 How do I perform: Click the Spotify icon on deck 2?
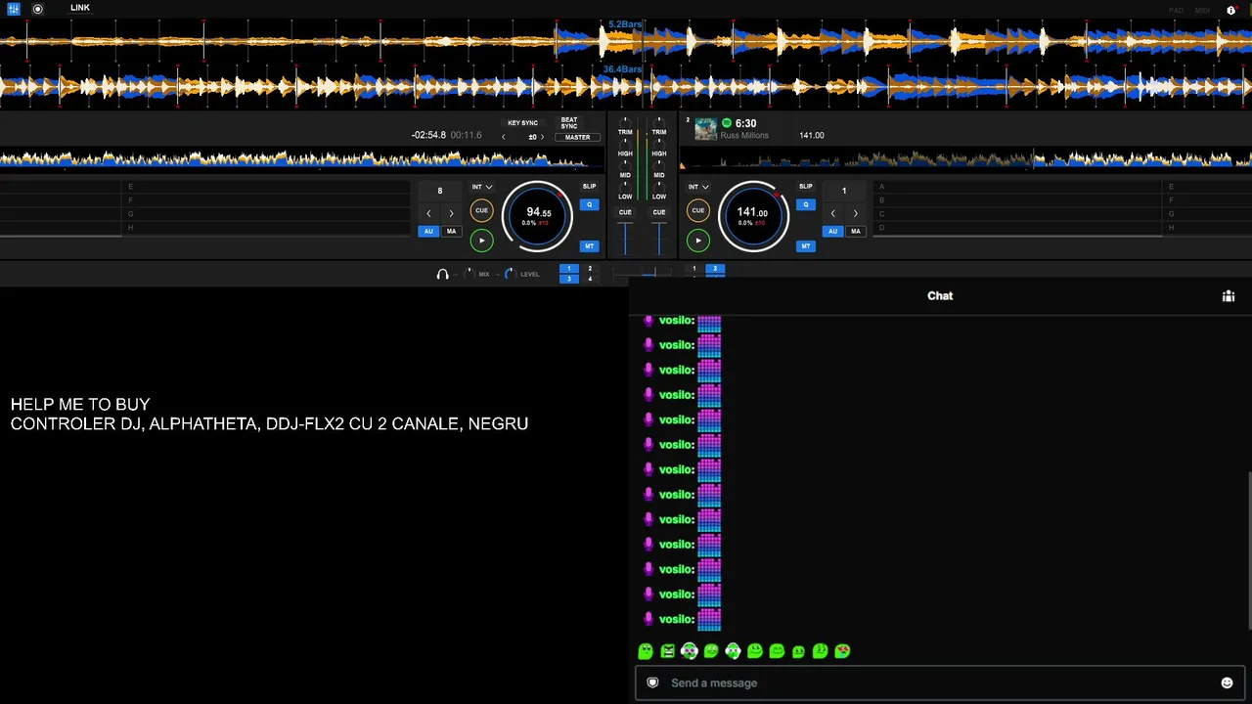(726, 123)
